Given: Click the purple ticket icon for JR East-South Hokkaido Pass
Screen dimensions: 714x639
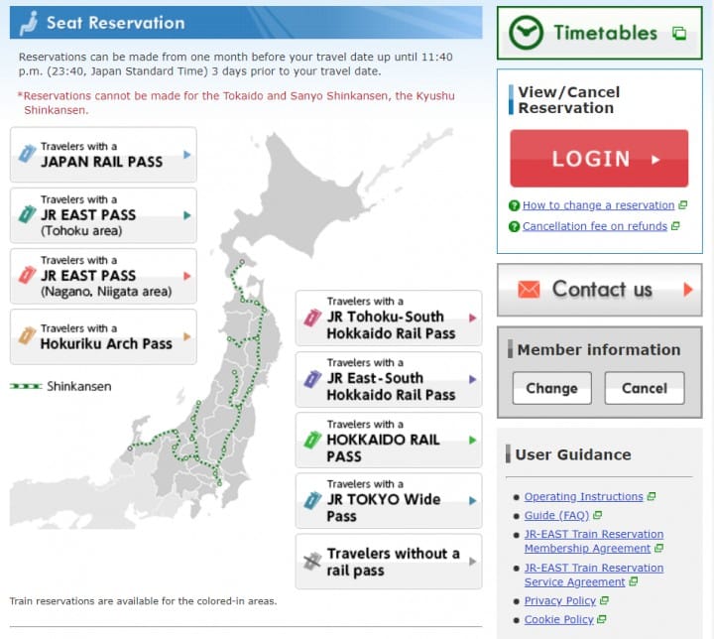Looking at the screenshot, I should [x=312, y=379].
